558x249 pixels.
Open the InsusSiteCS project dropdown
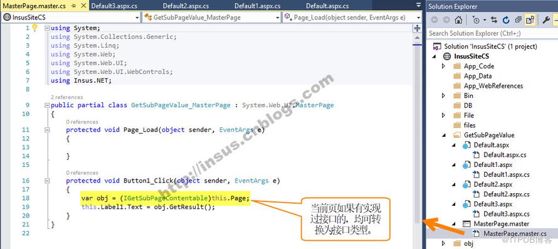tap(137, 18)
